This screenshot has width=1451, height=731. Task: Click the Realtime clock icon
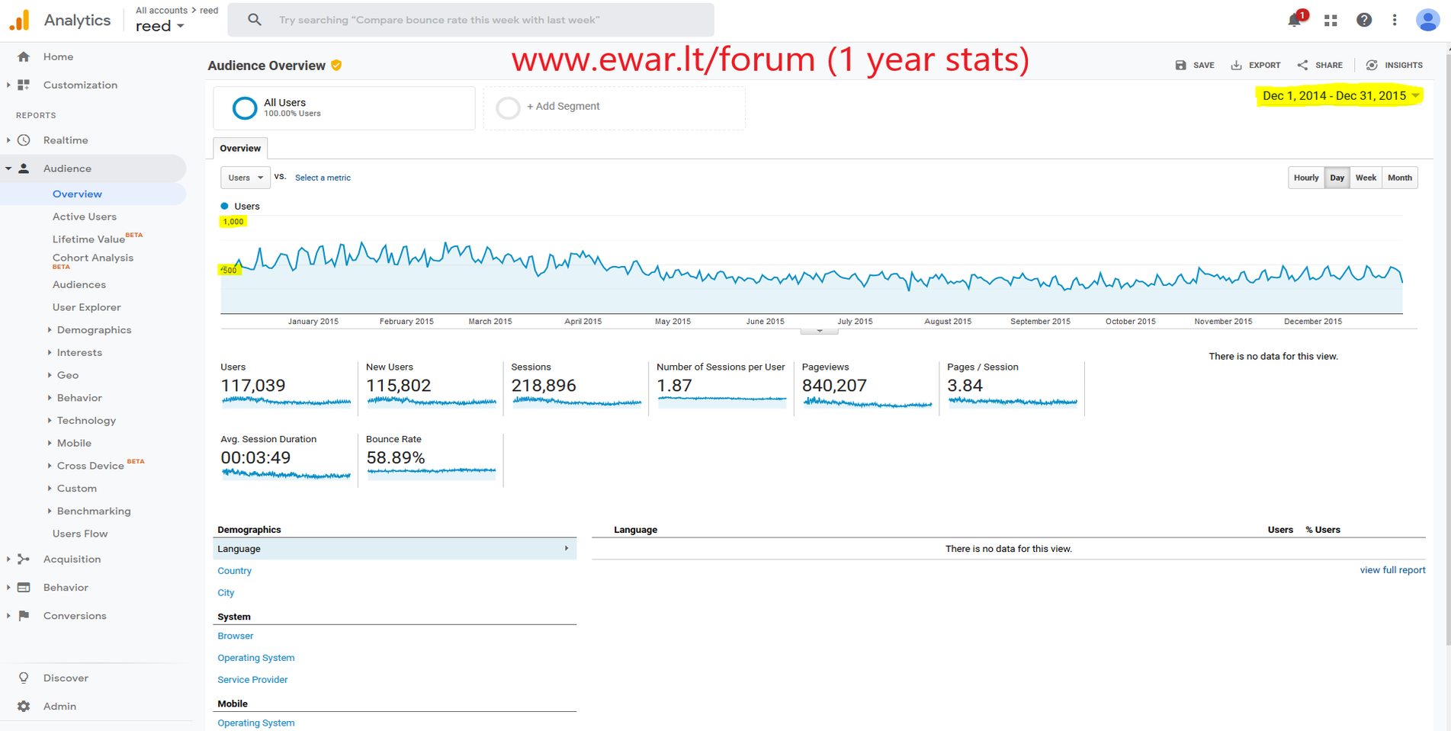(24, 140)
